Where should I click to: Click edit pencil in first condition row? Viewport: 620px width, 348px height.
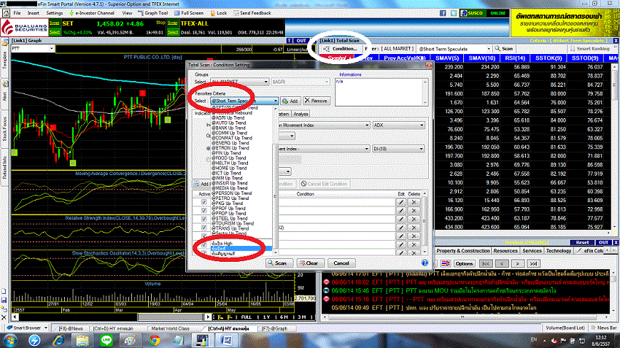click(401, 202)
